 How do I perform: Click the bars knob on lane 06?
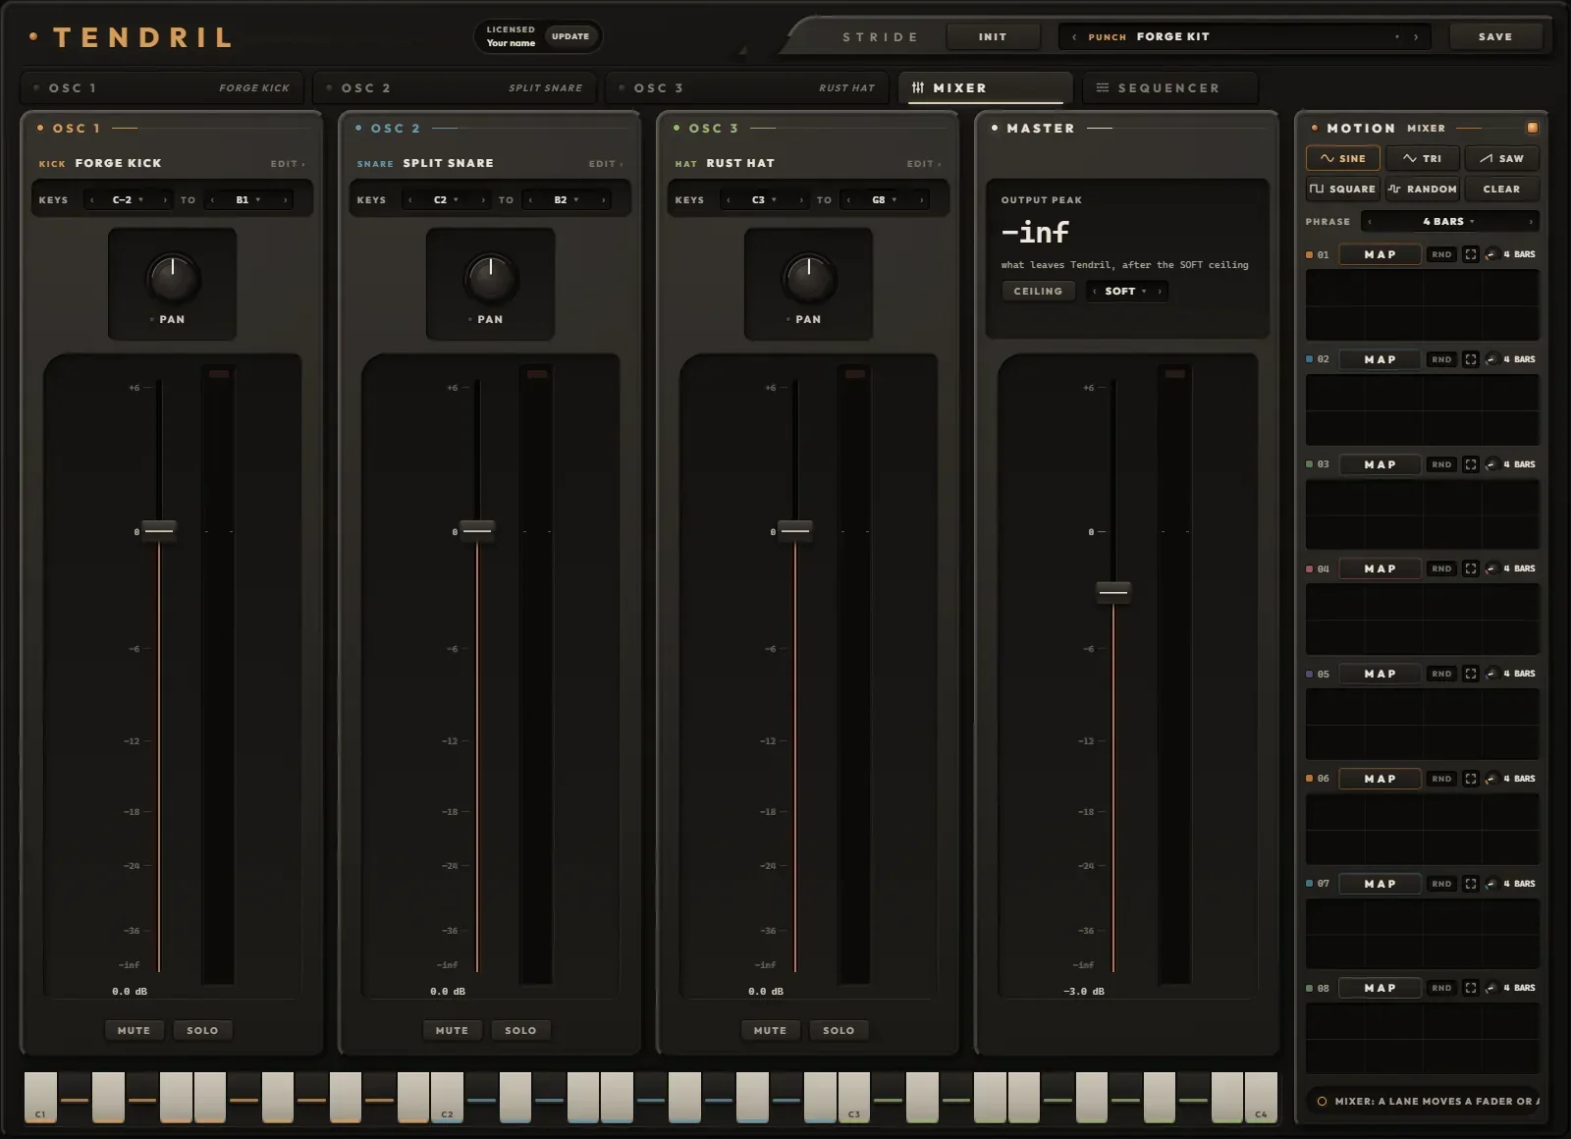(x=1491, y=779)
